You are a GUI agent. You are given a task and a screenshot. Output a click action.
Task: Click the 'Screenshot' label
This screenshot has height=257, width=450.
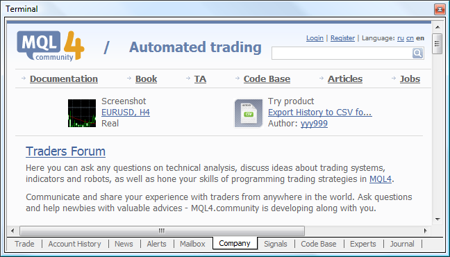[x=124, y=101]
